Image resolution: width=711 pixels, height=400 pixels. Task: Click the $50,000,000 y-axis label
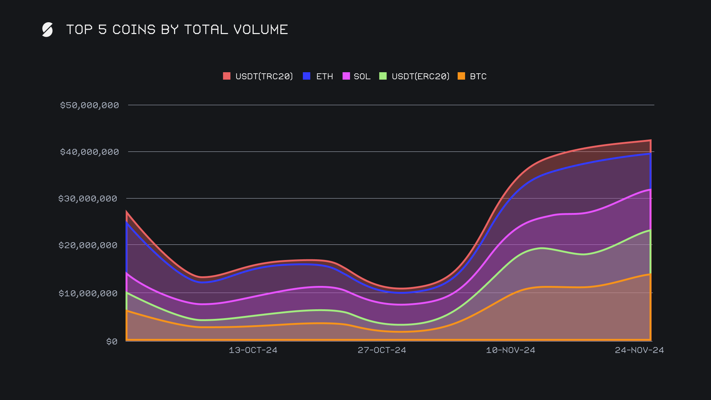tap(90, 105)
